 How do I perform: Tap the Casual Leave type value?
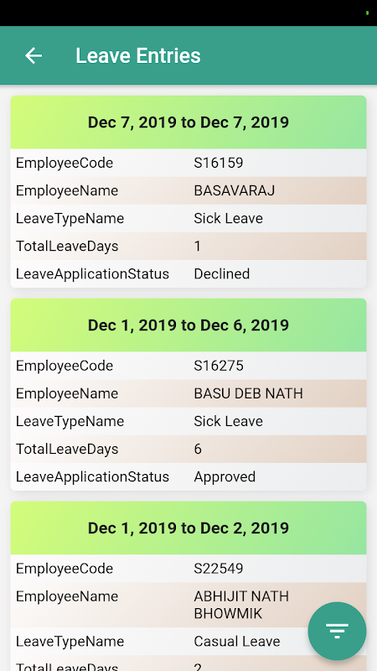[237, 641]
